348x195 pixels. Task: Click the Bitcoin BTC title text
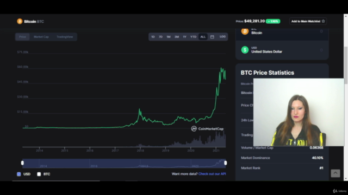pos(34,22)
